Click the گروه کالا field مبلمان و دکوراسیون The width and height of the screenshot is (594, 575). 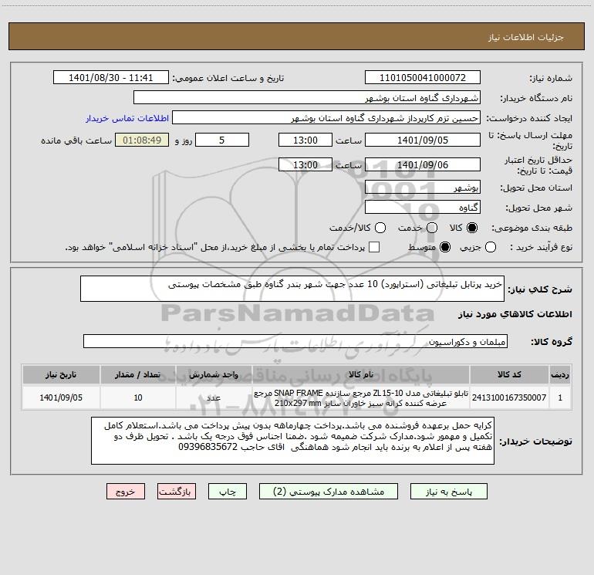pyautogui.click(x=295, y=341)
